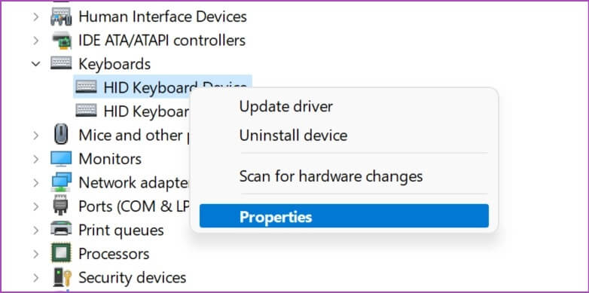Click the Security devices key icon
Screen dimensions: 589x293
pos(62,277)
